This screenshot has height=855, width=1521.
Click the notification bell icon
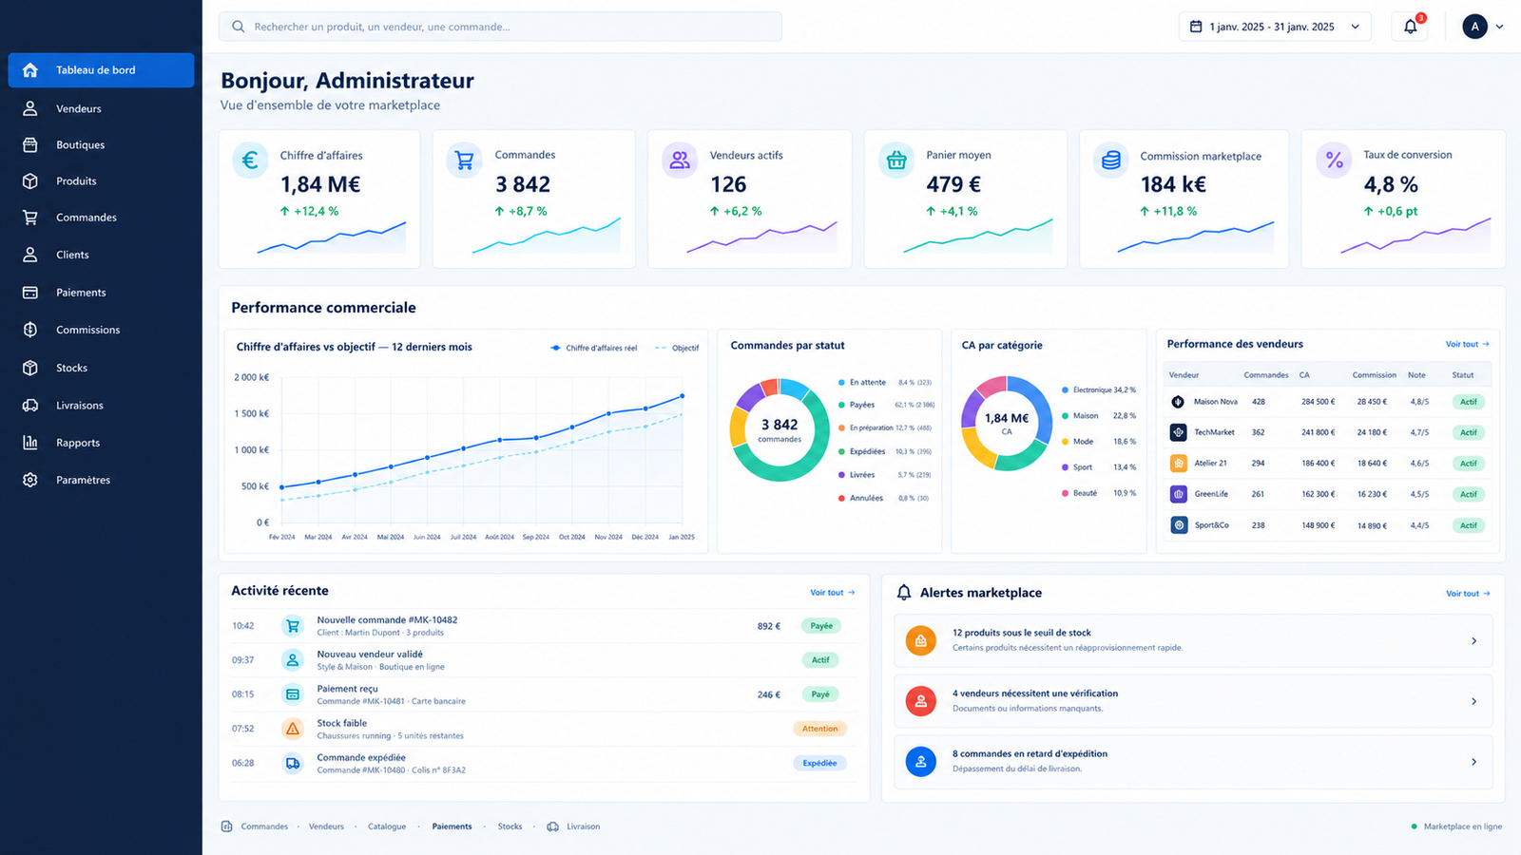click(1410, 27)
